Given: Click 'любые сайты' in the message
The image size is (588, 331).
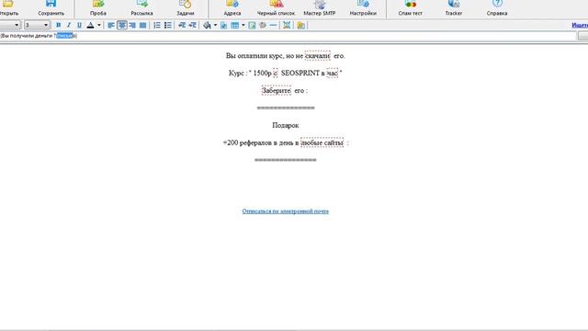Looking at the screenshot, I should (322, 143).
